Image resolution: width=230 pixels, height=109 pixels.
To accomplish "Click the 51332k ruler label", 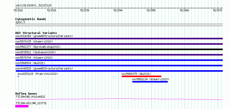I will 52,10.
